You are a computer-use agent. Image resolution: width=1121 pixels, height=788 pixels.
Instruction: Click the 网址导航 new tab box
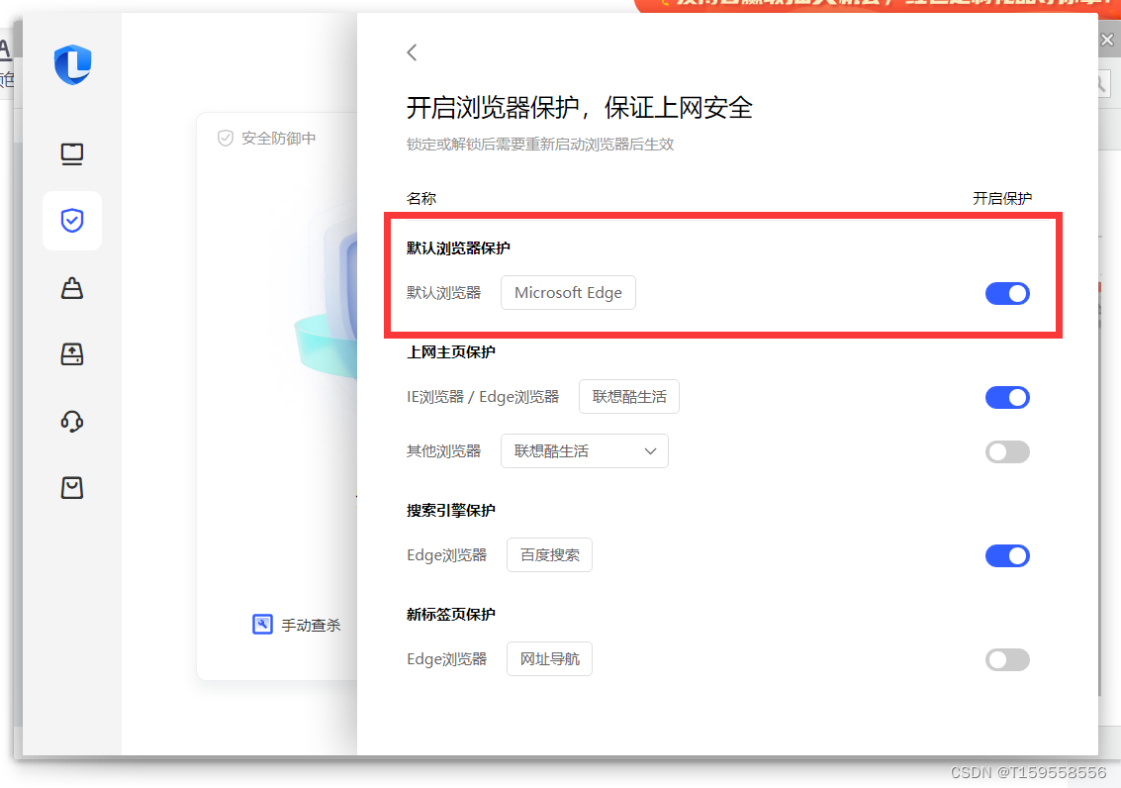(550, 659)
